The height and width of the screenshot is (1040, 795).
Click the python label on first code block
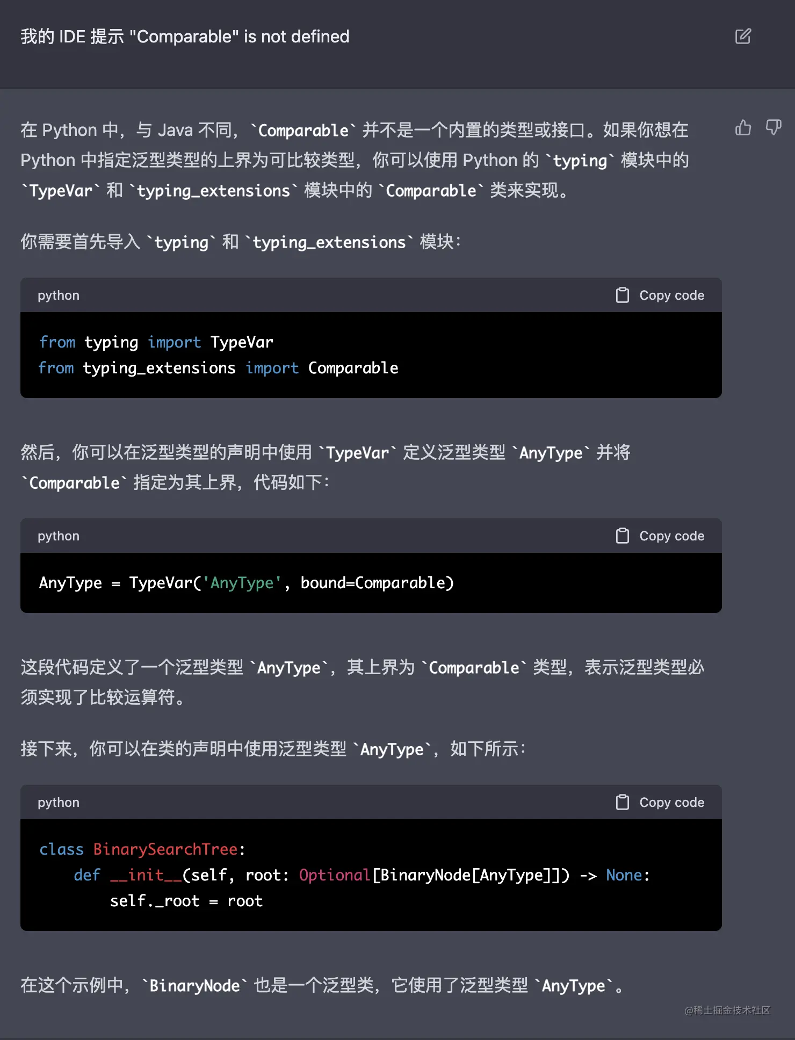(x=59, y=295)
